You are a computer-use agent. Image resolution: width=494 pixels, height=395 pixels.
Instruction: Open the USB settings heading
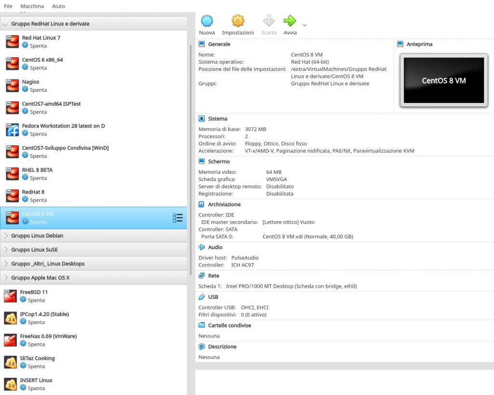(213, 297)
